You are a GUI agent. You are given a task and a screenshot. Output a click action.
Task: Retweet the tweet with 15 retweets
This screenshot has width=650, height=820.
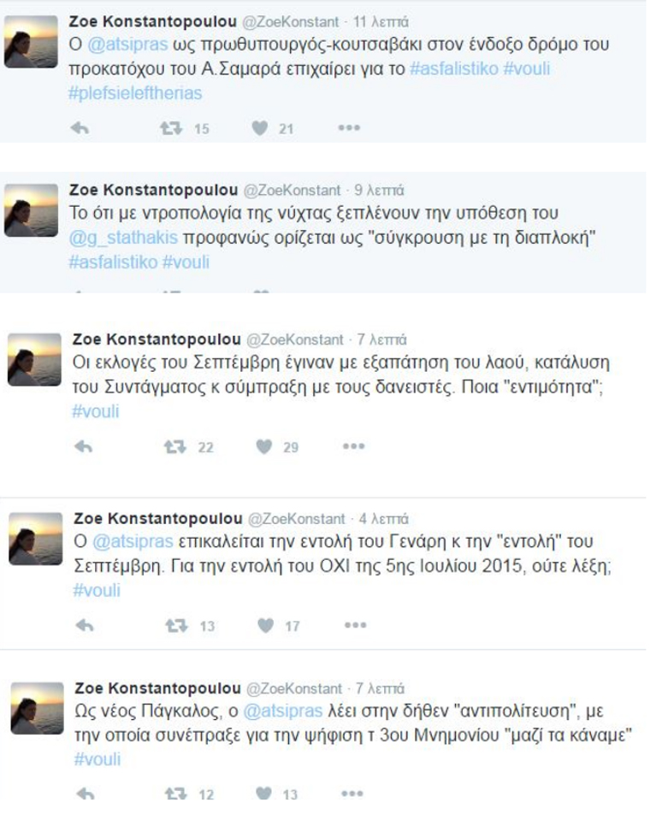(171, 128)
